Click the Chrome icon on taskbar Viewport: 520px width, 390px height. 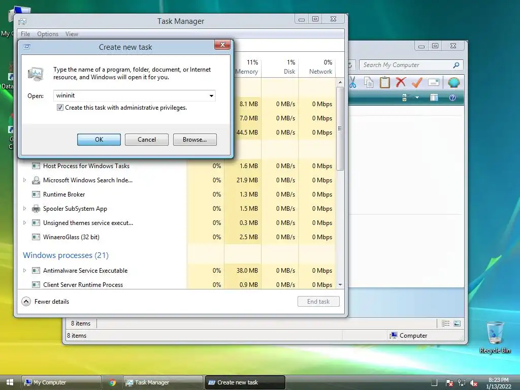[x=112, y=382]
